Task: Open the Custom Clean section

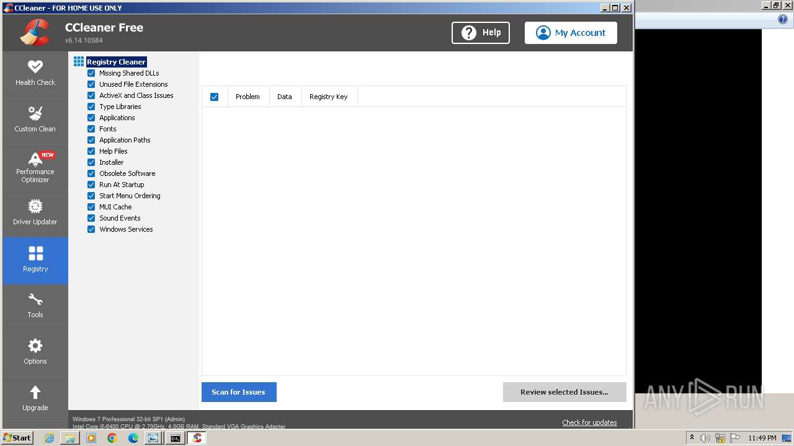Action: coord(35,121)
